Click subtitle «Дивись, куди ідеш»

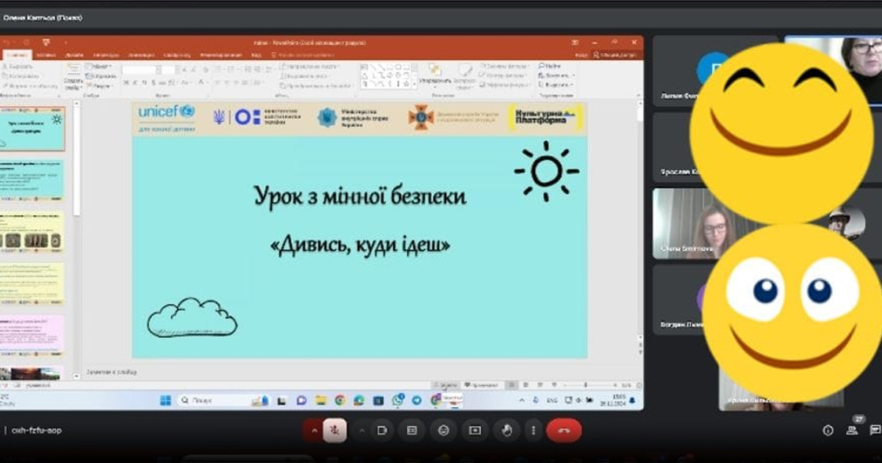pos(360,245)
